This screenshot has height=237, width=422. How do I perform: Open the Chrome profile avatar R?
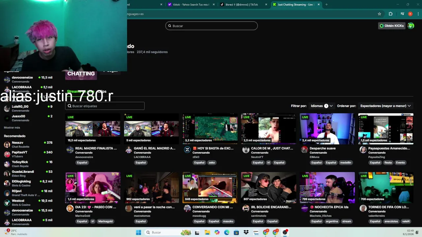point(410,14)
